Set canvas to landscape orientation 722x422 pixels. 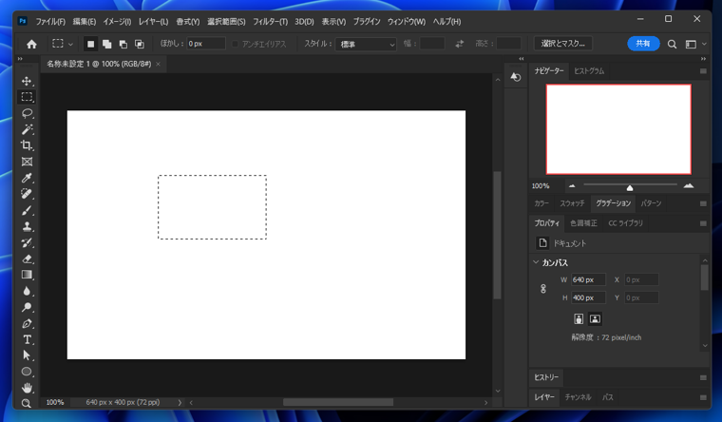pos(595,319)
